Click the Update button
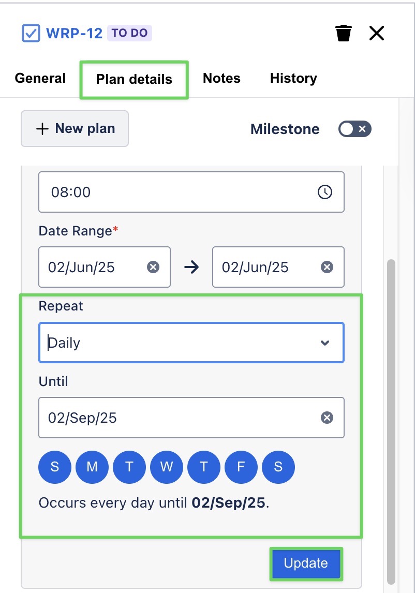 [306, 563]
